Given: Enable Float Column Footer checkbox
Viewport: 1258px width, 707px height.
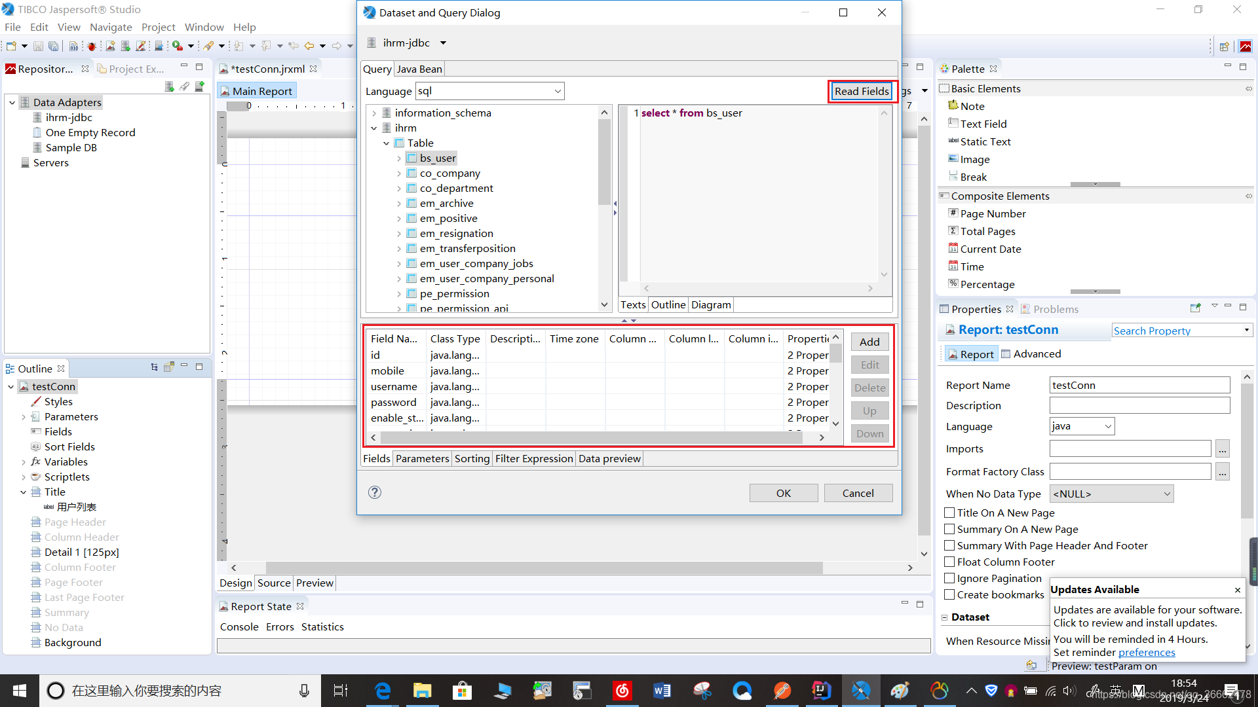Looking at the screenshot, I should click(949, 562).
